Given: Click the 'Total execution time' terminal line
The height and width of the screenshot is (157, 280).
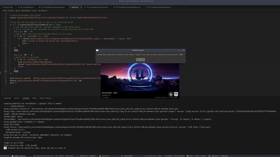Looking at the screenshot, I should coord(21,145).
